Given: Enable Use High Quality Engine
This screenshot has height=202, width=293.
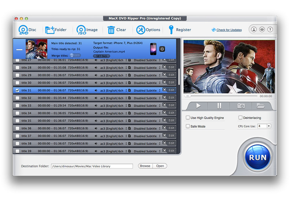Looking at the screenshot, I should click(x=188, y=117).
